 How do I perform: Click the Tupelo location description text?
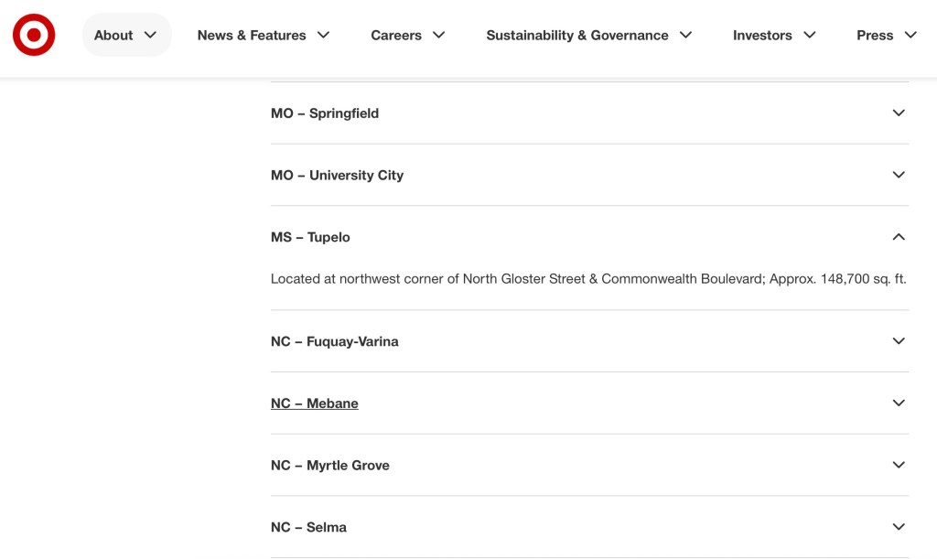click(588, 279)
